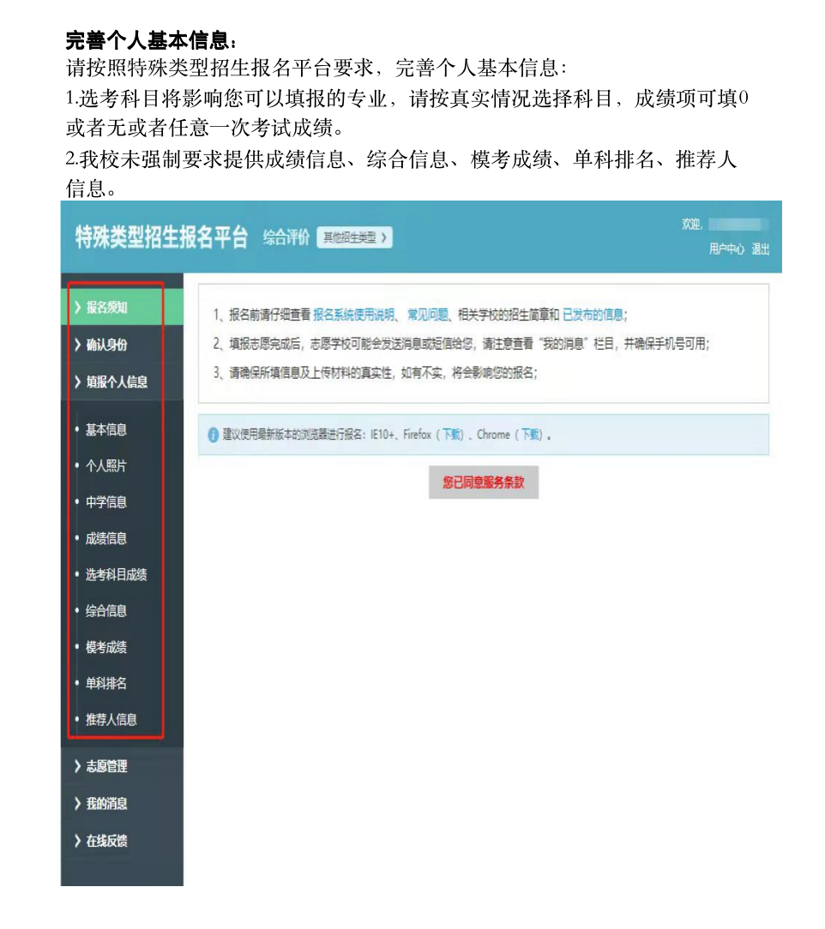The height and width of the screenshot is (929, 825).
Task: Select 推荐人信息 sidebar item
Action: pos(111,719)
